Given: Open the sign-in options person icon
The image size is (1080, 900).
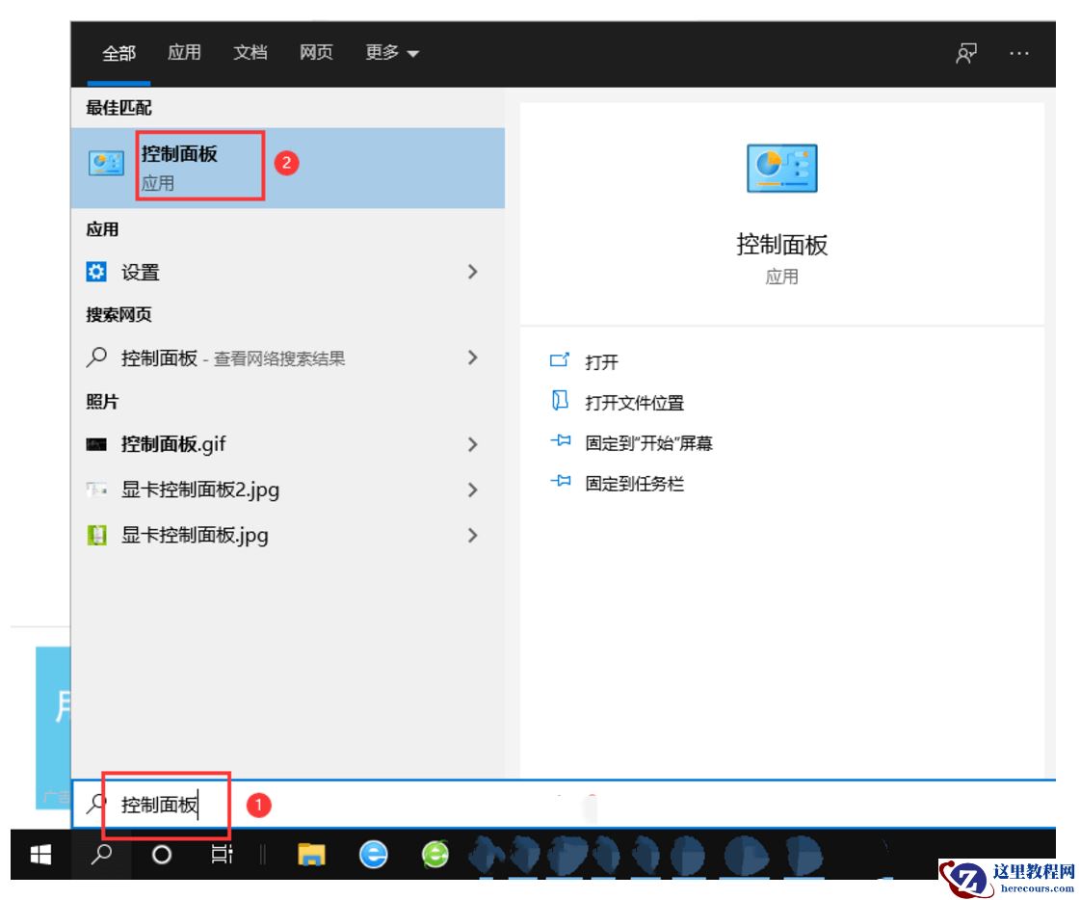Looking at the screenshot, I should click(x=964, y=53).
